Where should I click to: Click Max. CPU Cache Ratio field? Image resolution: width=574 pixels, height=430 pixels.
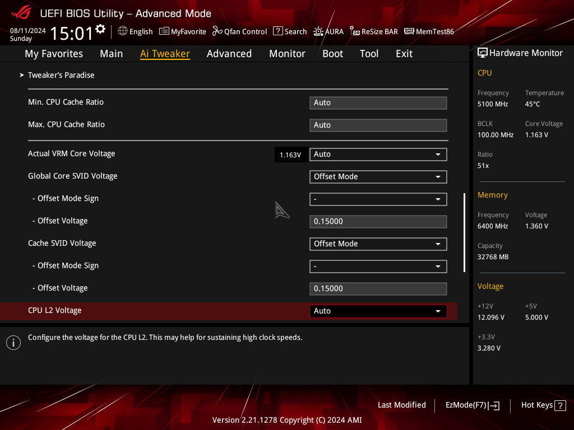tap(378, 125)
